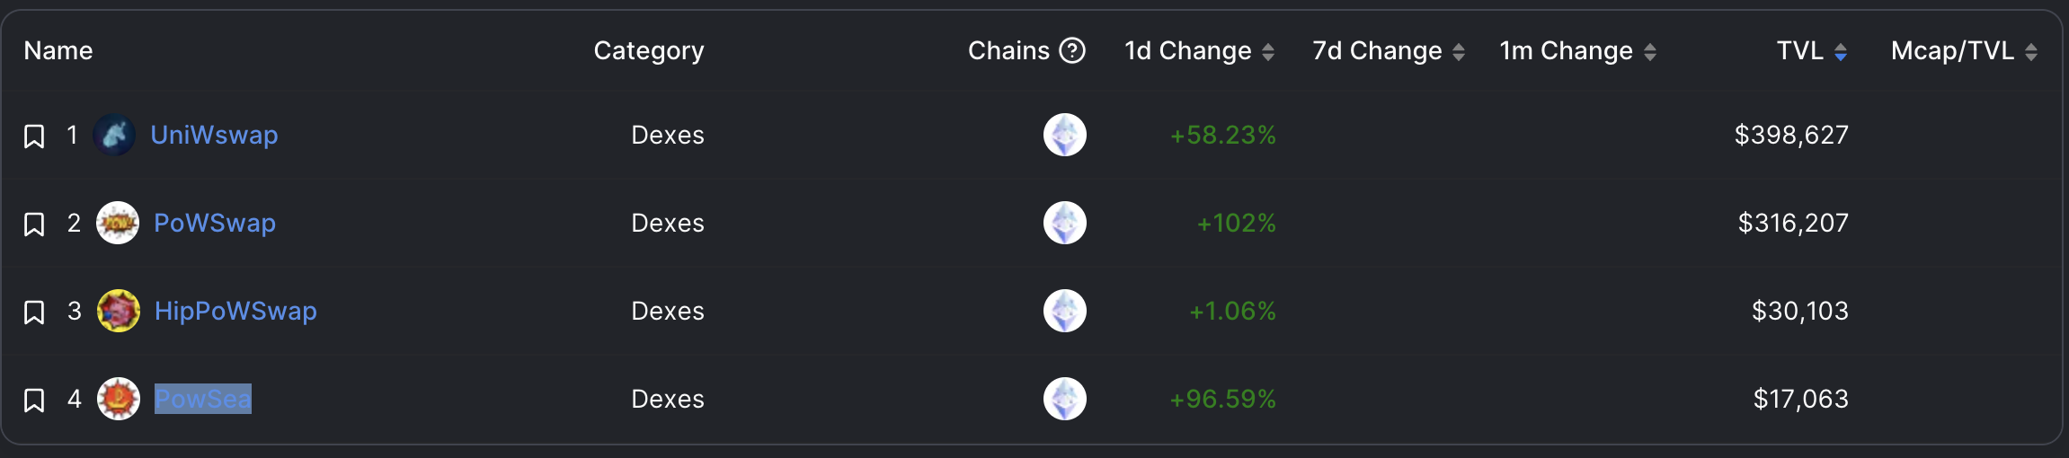Bookmark the PoWSwap protocol
The width and height of the screenshot is (2069, 458).
pyautogui.click(x=34, y=224)
